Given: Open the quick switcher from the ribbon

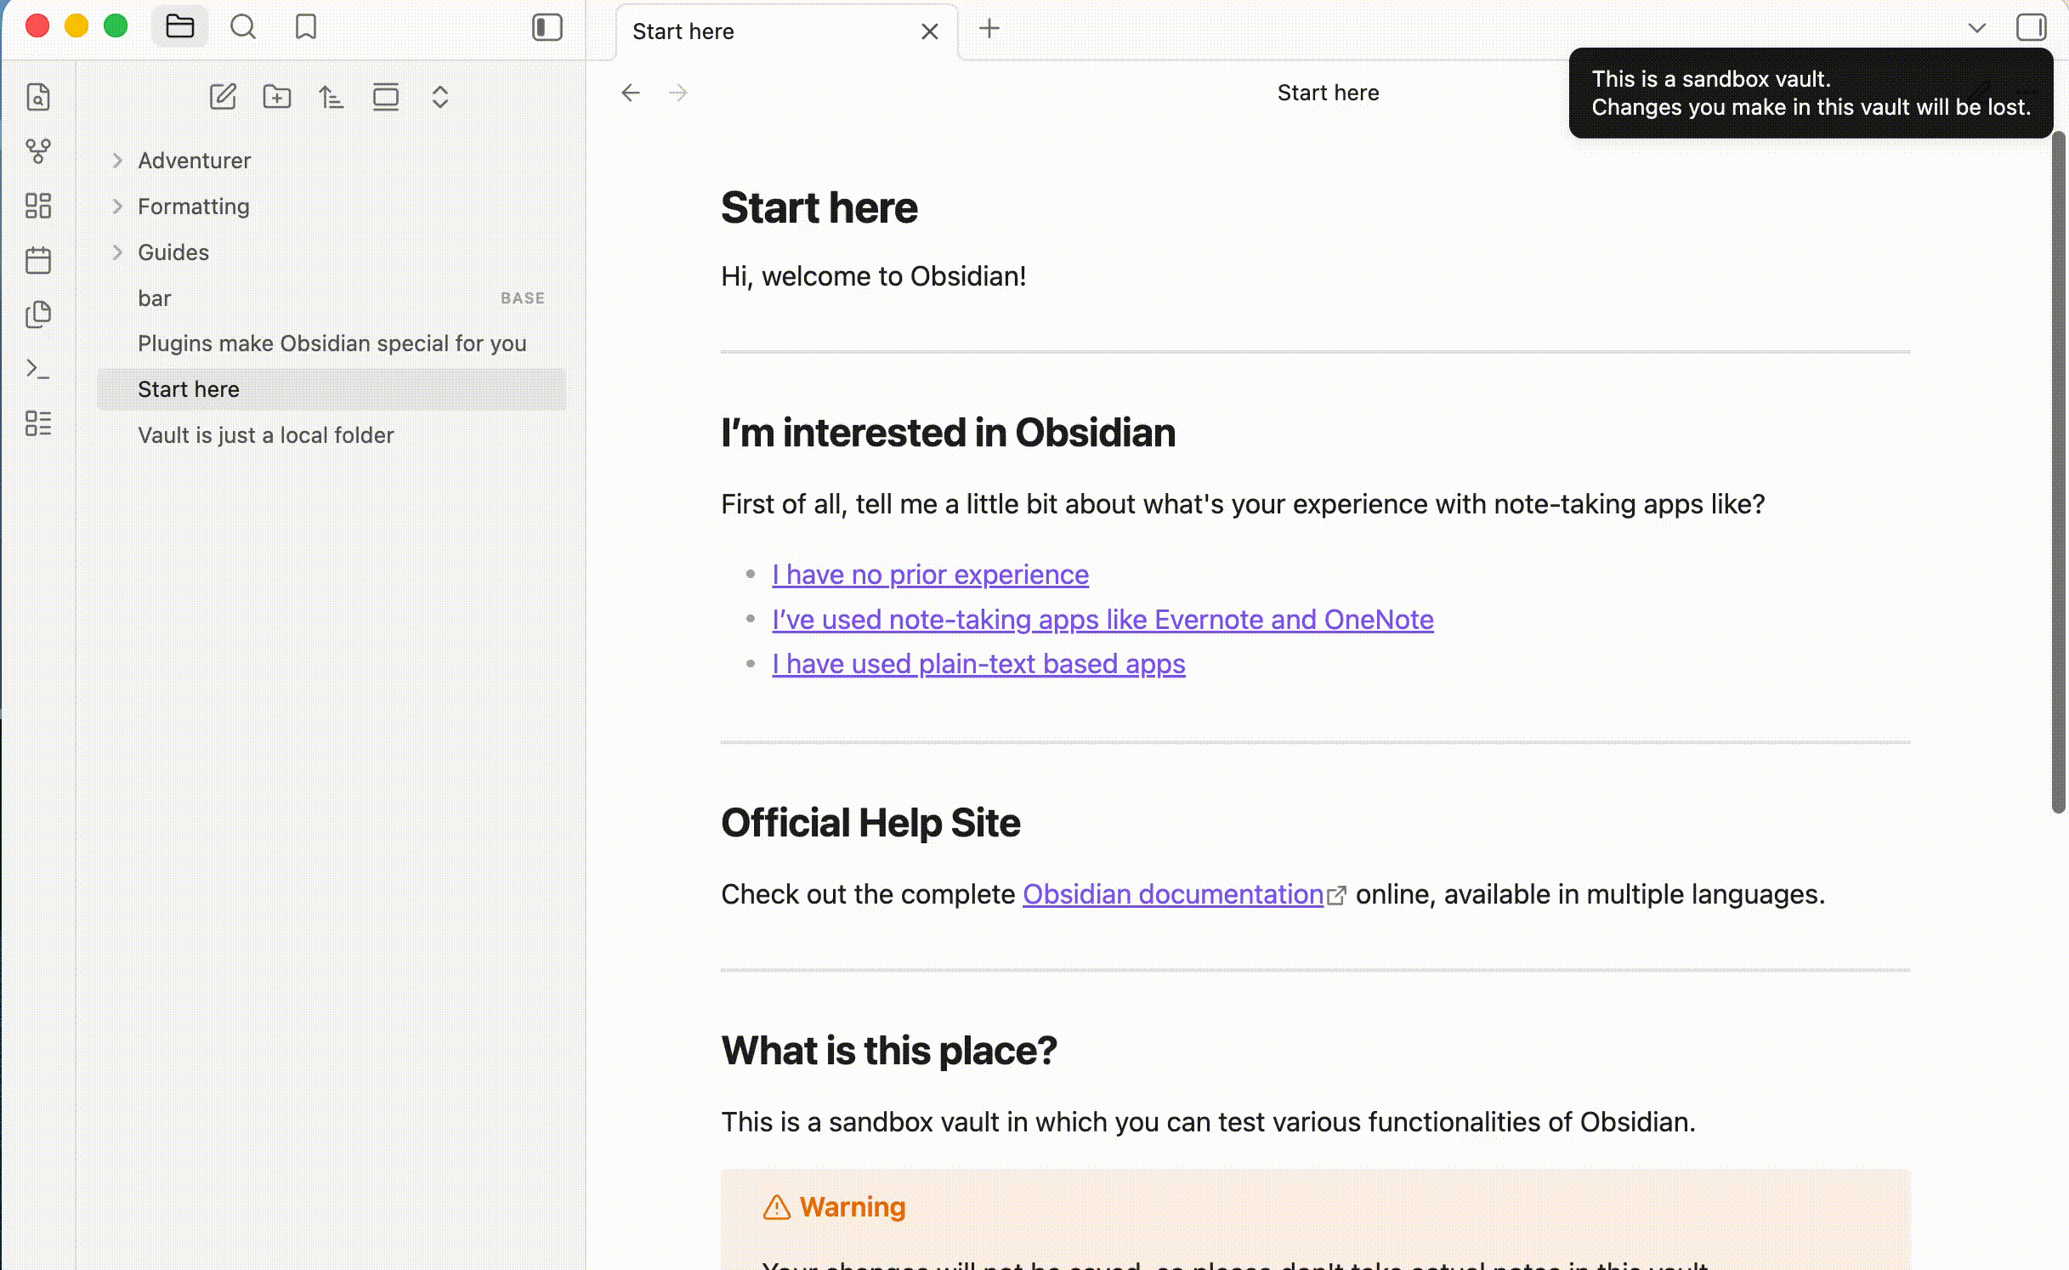Looking at the screenshot, I should (x=38, y=97).
